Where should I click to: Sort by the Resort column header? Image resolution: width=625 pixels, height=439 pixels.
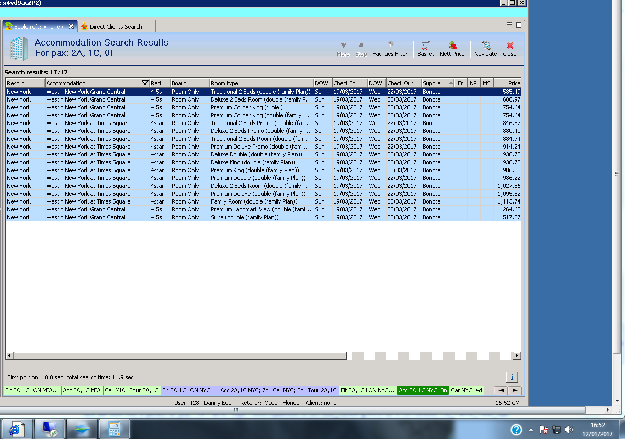pyautogui.click(x=25, y=83)
